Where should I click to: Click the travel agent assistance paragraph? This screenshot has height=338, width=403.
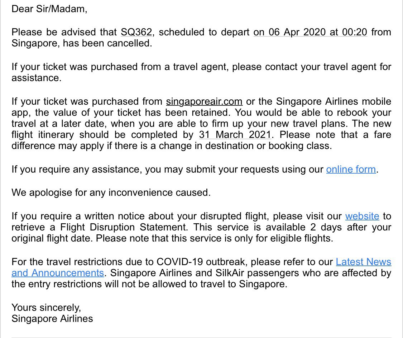tap(201, 72)
